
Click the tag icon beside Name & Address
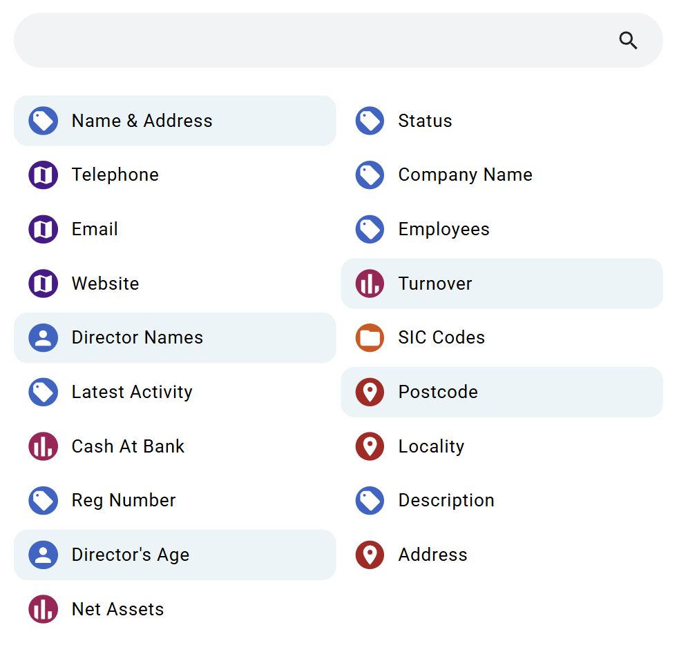pyautogui.click(x=43, y=121)
